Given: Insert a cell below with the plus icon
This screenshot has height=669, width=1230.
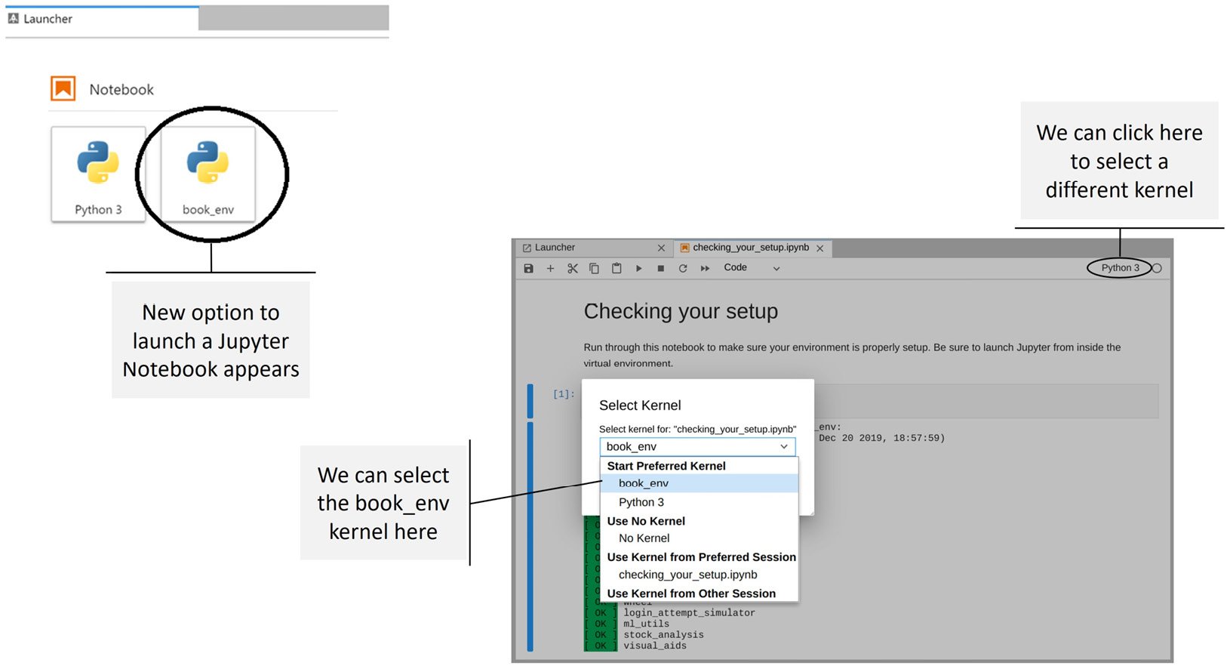Looking at the screenshot, I should [550, 268].
